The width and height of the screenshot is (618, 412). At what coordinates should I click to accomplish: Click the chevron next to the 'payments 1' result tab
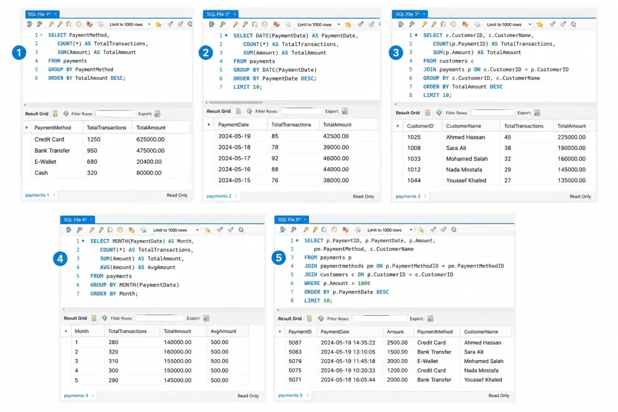coord(54,195)
